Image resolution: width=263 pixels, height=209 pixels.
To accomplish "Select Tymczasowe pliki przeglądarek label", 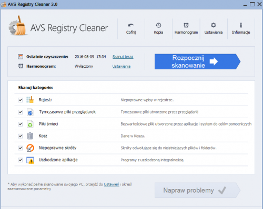I will (67, 112).
